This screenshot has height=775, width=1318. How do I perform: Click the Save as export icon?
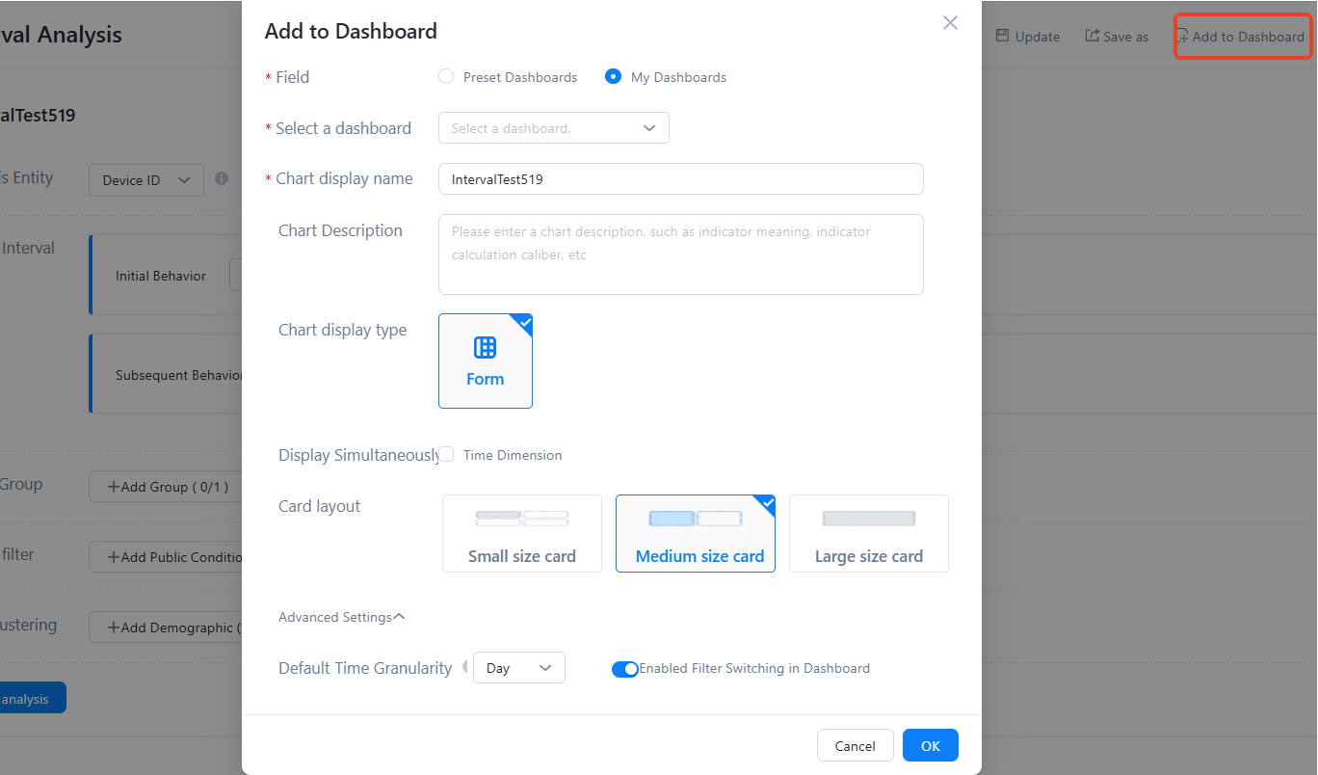[x=1093, y=36]
